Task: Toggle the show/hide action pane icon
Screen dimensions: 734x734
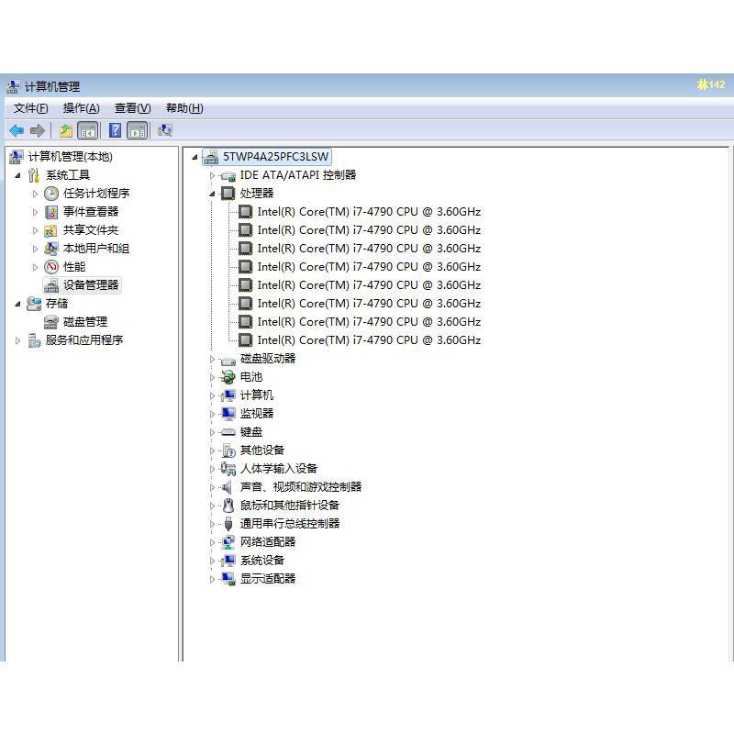Action: pyautogui.click(x=138, y=130)
